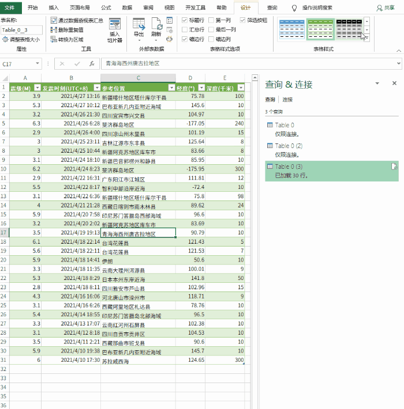The width and height of the screenshot is (404, 409).
Task: Open the File (文件) tab
Action: [x=10, y=7]
